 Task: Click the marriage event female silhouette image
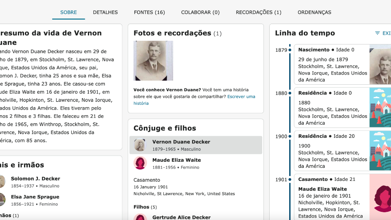(380, 197)
